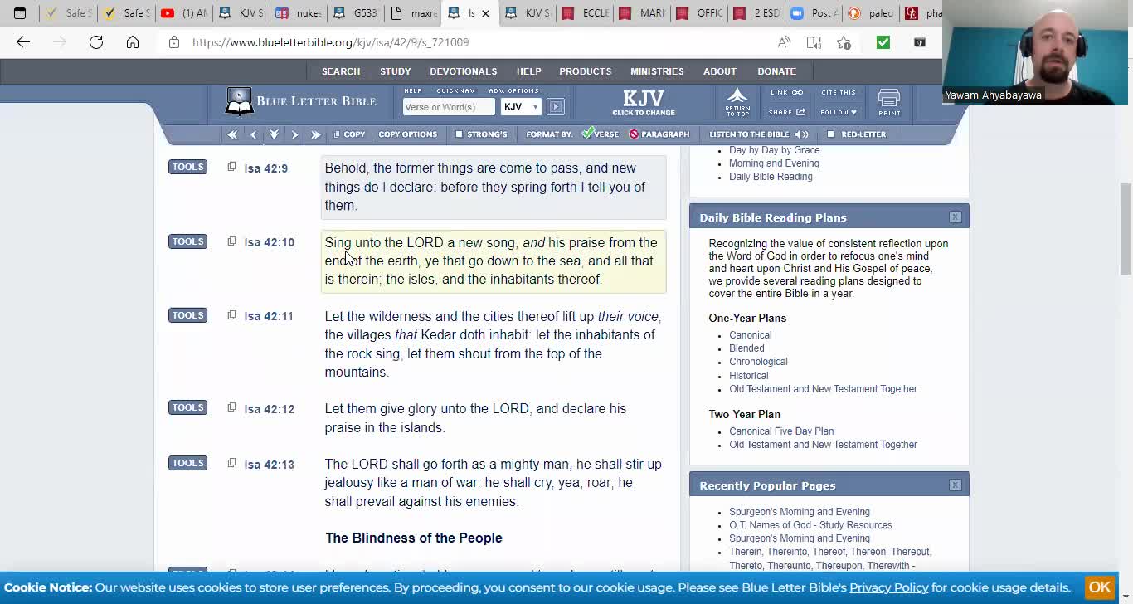The image size is (1133, 604).
Task: Open the SEARCH menu
Action: 341,71
